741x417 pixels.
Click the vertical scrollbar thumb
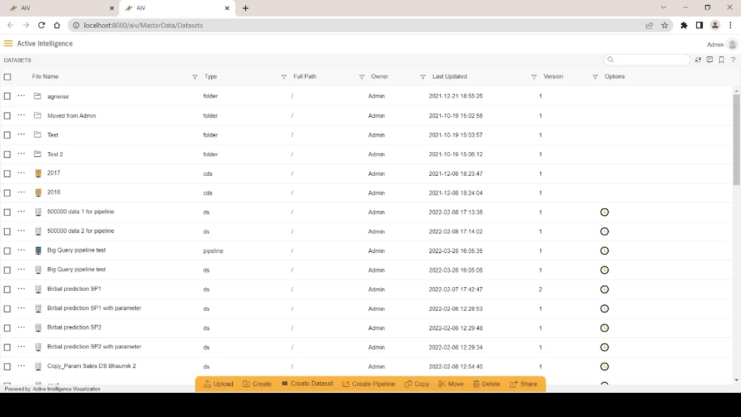tap(736, 140)
